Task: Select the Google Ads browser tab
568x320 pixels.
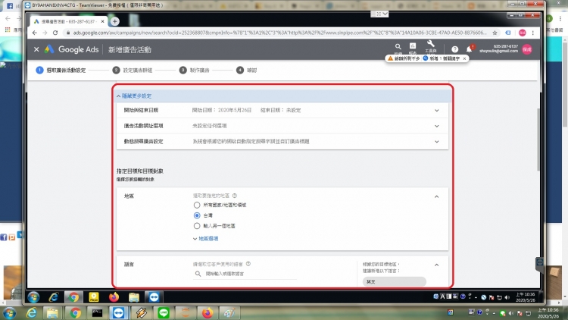Action: [69, 21]
